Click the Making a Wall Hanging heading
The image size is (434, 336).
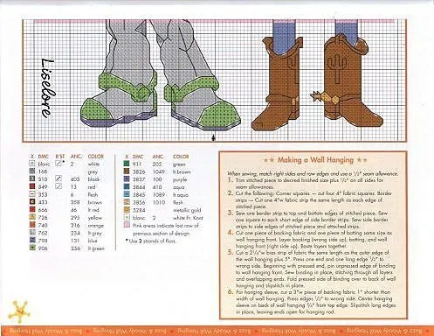[x=315, y=160]
